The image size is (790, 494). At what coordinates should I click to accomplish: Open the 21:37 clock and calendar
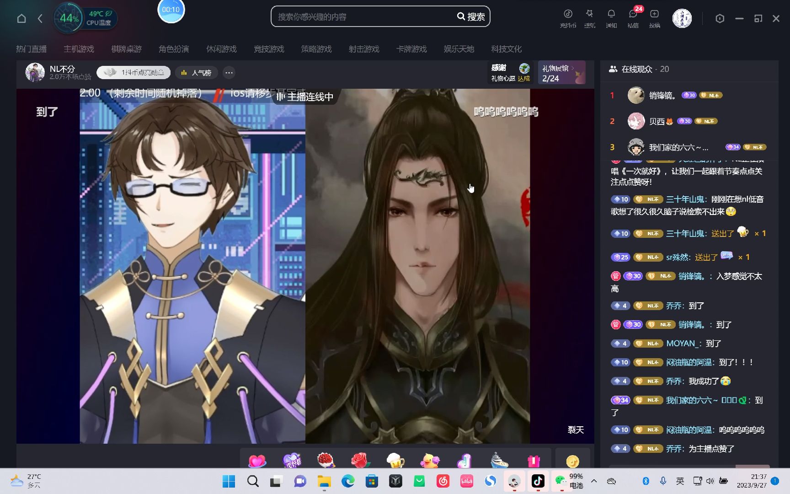click(x=752, y=481)
